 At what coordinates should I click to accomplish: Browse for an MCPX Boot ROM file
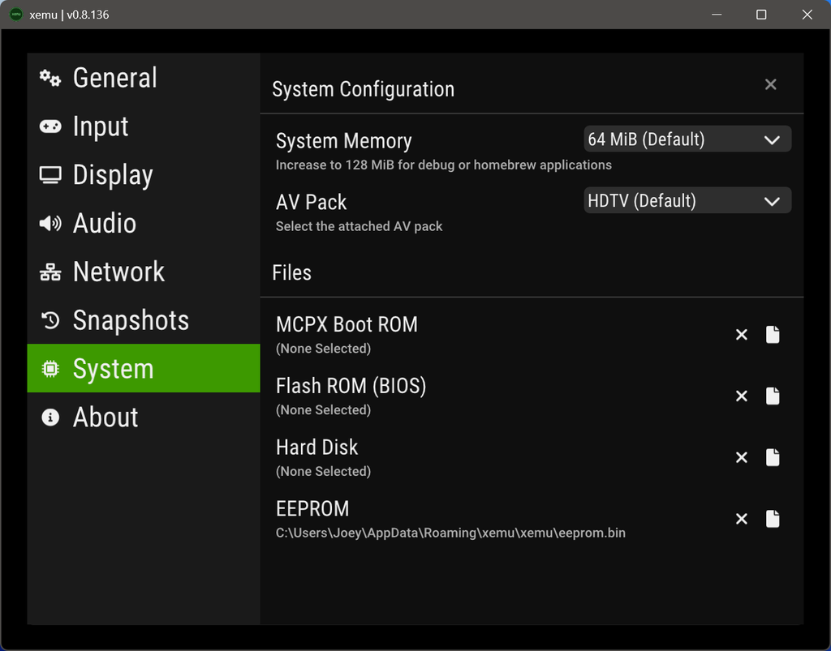[x=773, y=335]
